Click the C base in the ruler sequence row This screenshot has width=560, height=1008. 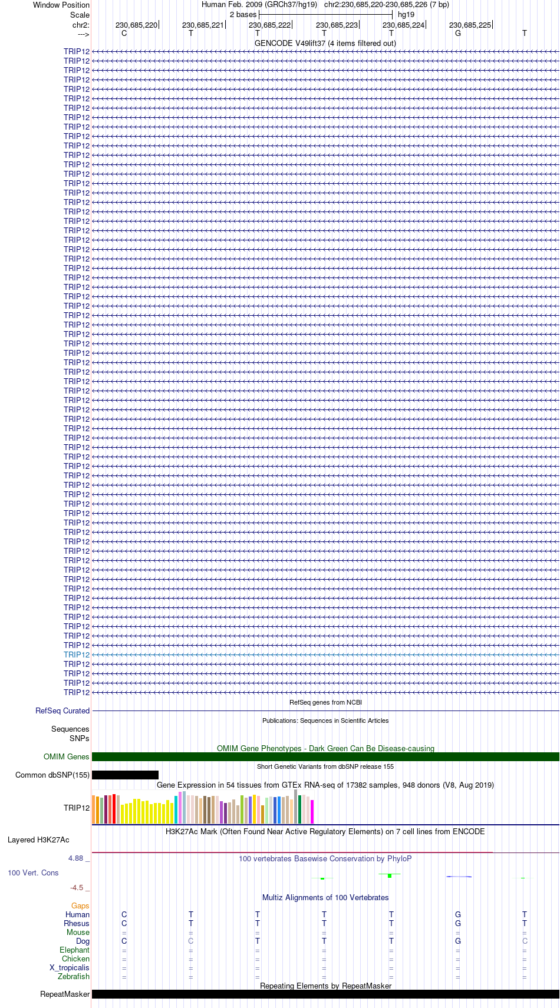(124, 34)
